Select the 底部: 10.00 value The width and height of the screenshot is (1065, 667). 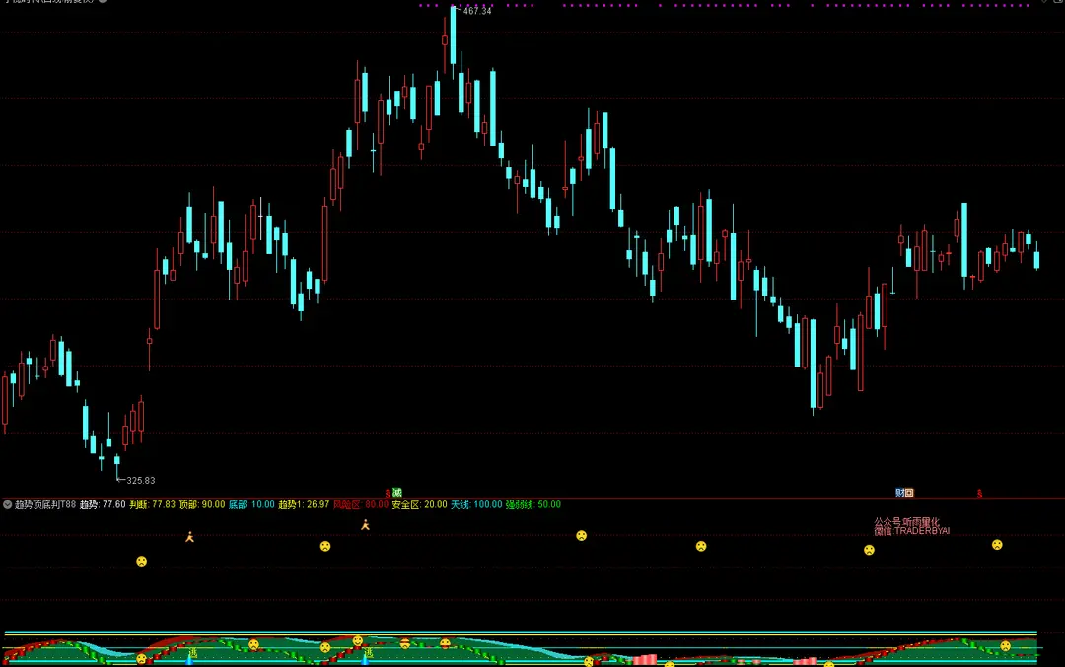(251, 504)
